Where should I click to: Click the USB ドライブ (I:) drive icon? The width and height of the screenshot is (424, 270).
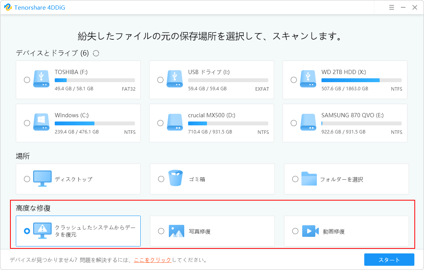(175, 79)
